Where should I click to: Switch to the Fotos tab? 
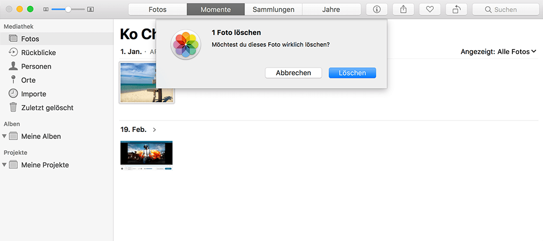157,10
